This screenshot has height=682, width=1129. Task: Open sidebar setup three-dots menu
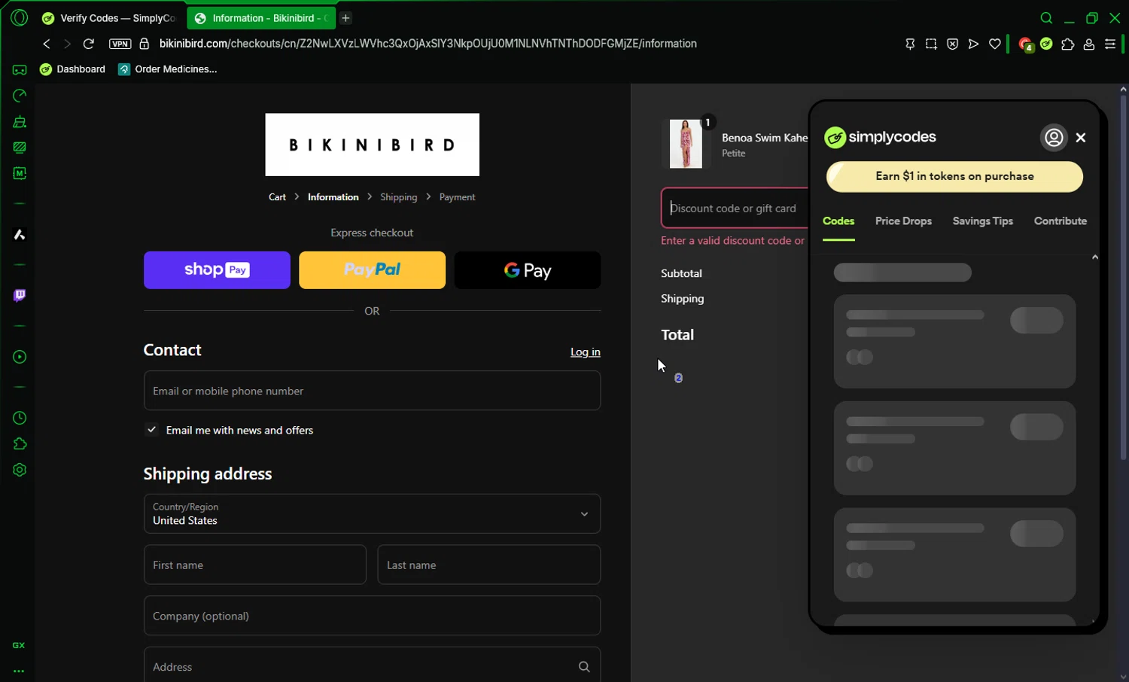point(19,671)
